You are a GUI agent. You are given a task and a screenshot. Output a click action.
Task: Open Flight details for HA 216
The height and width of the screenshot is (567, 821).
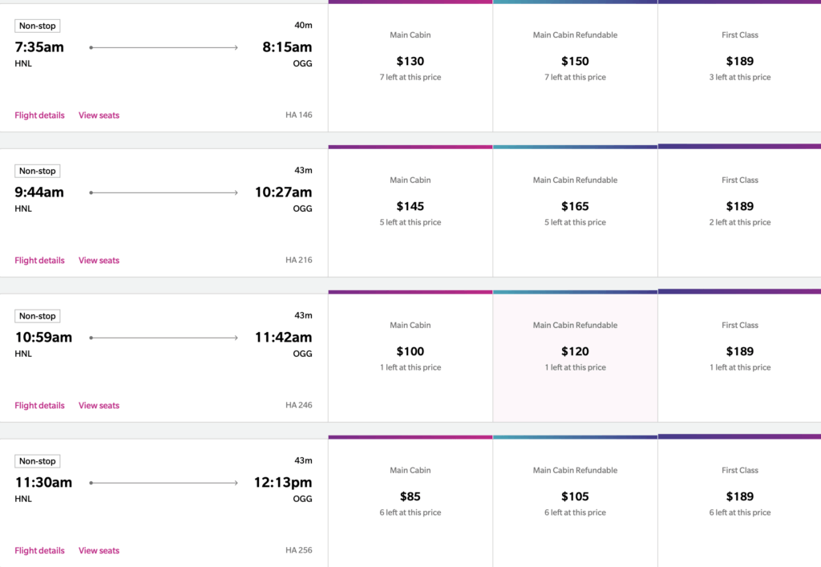(39, 260)
